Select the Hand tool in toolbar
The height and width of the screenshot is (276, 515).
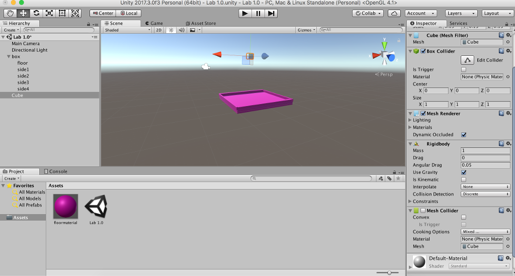coord(10,13)
